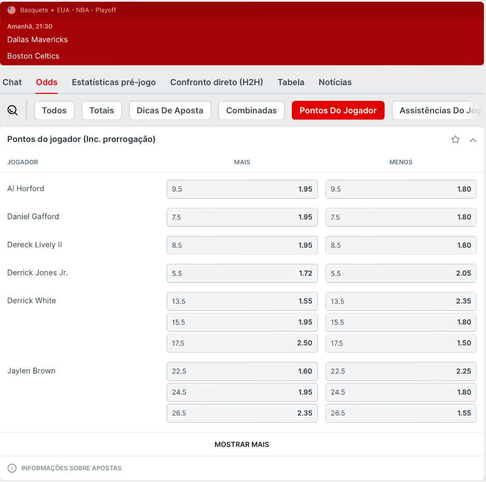Bet Jaylen Brown Menos 26.5 at 1.55

(401, 413)
